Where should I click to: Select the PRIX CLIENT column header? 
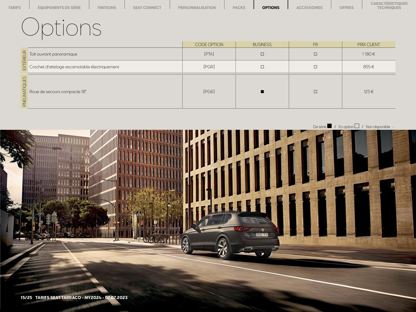pyautogui.click(x=369, y=44)
